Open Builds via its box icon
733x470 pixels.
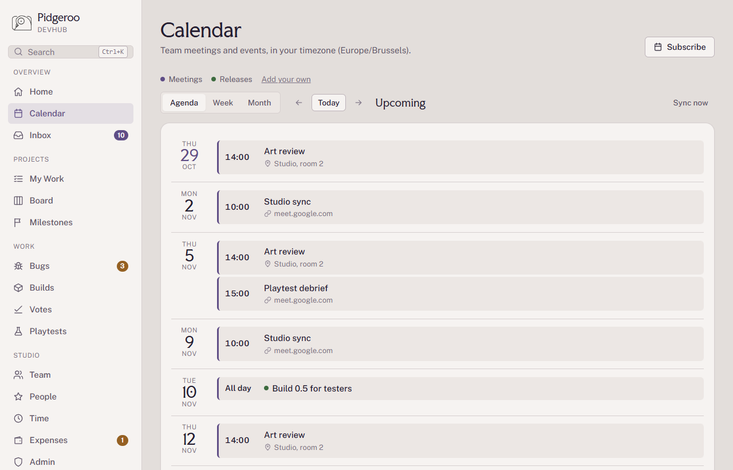point(18,288)
